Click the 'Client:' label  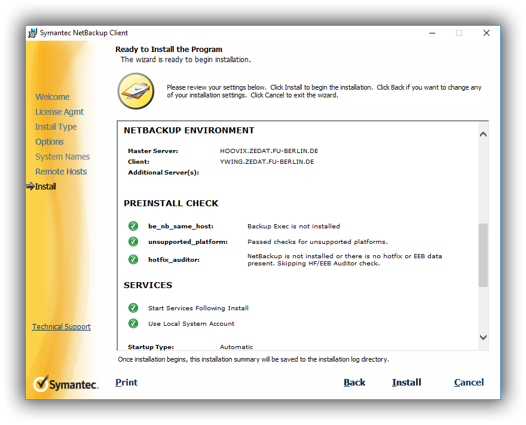click(139, 161)
